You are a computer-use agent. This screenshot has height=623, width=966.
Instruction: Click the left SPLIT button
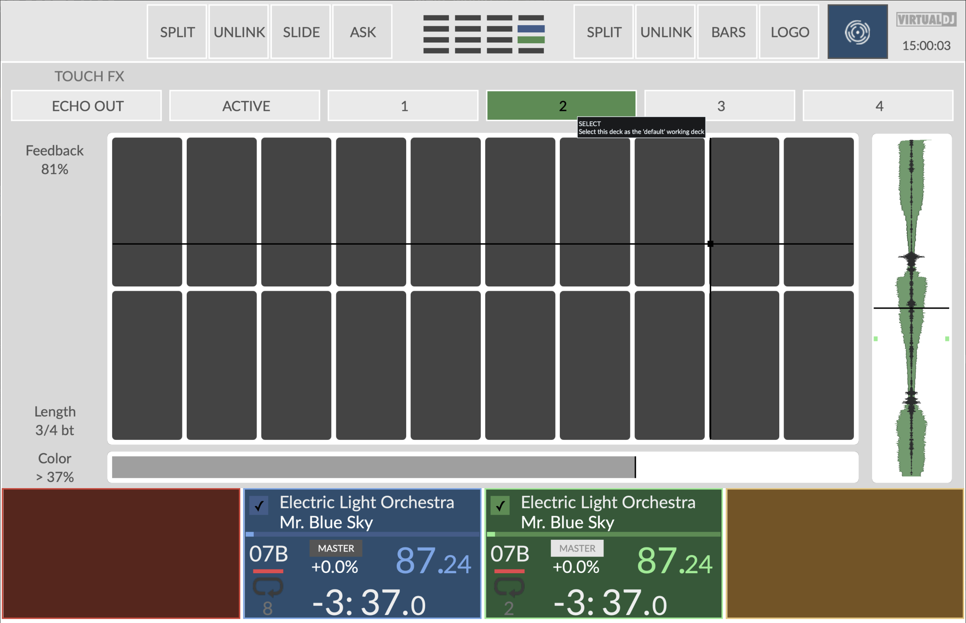pos(177,32)
